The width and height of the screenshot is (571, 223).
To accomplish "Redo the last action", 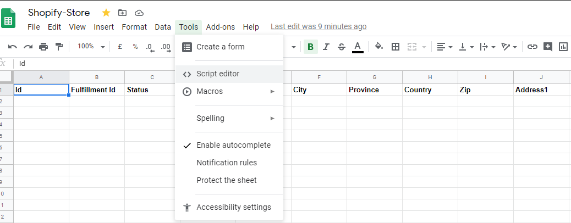I will [28, 47].
